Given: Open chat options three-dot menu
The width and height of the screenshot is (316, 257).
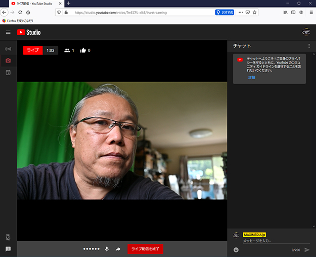Looking at the screenshot, I should [308, 46].
